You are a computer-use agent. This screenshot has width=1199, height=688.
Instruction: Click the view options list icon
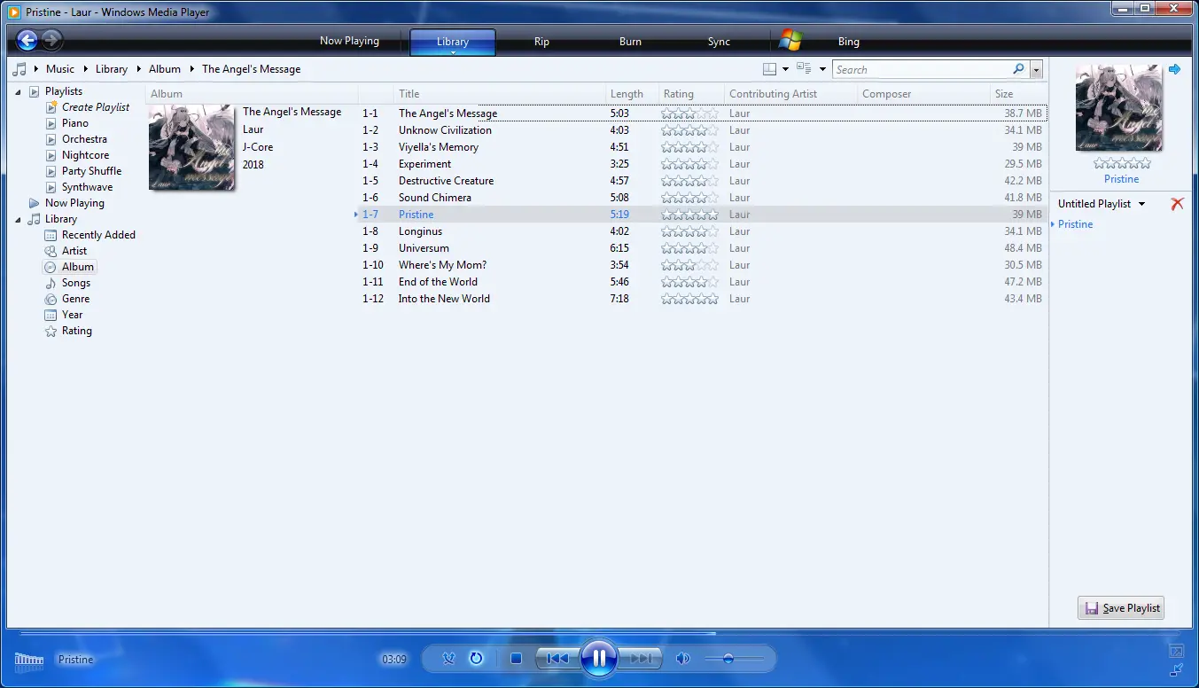coord(805,68)
